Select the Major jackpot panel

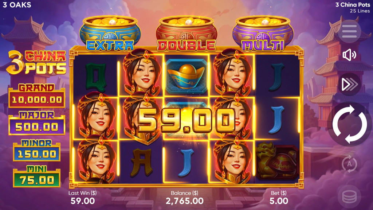(37, 123)
